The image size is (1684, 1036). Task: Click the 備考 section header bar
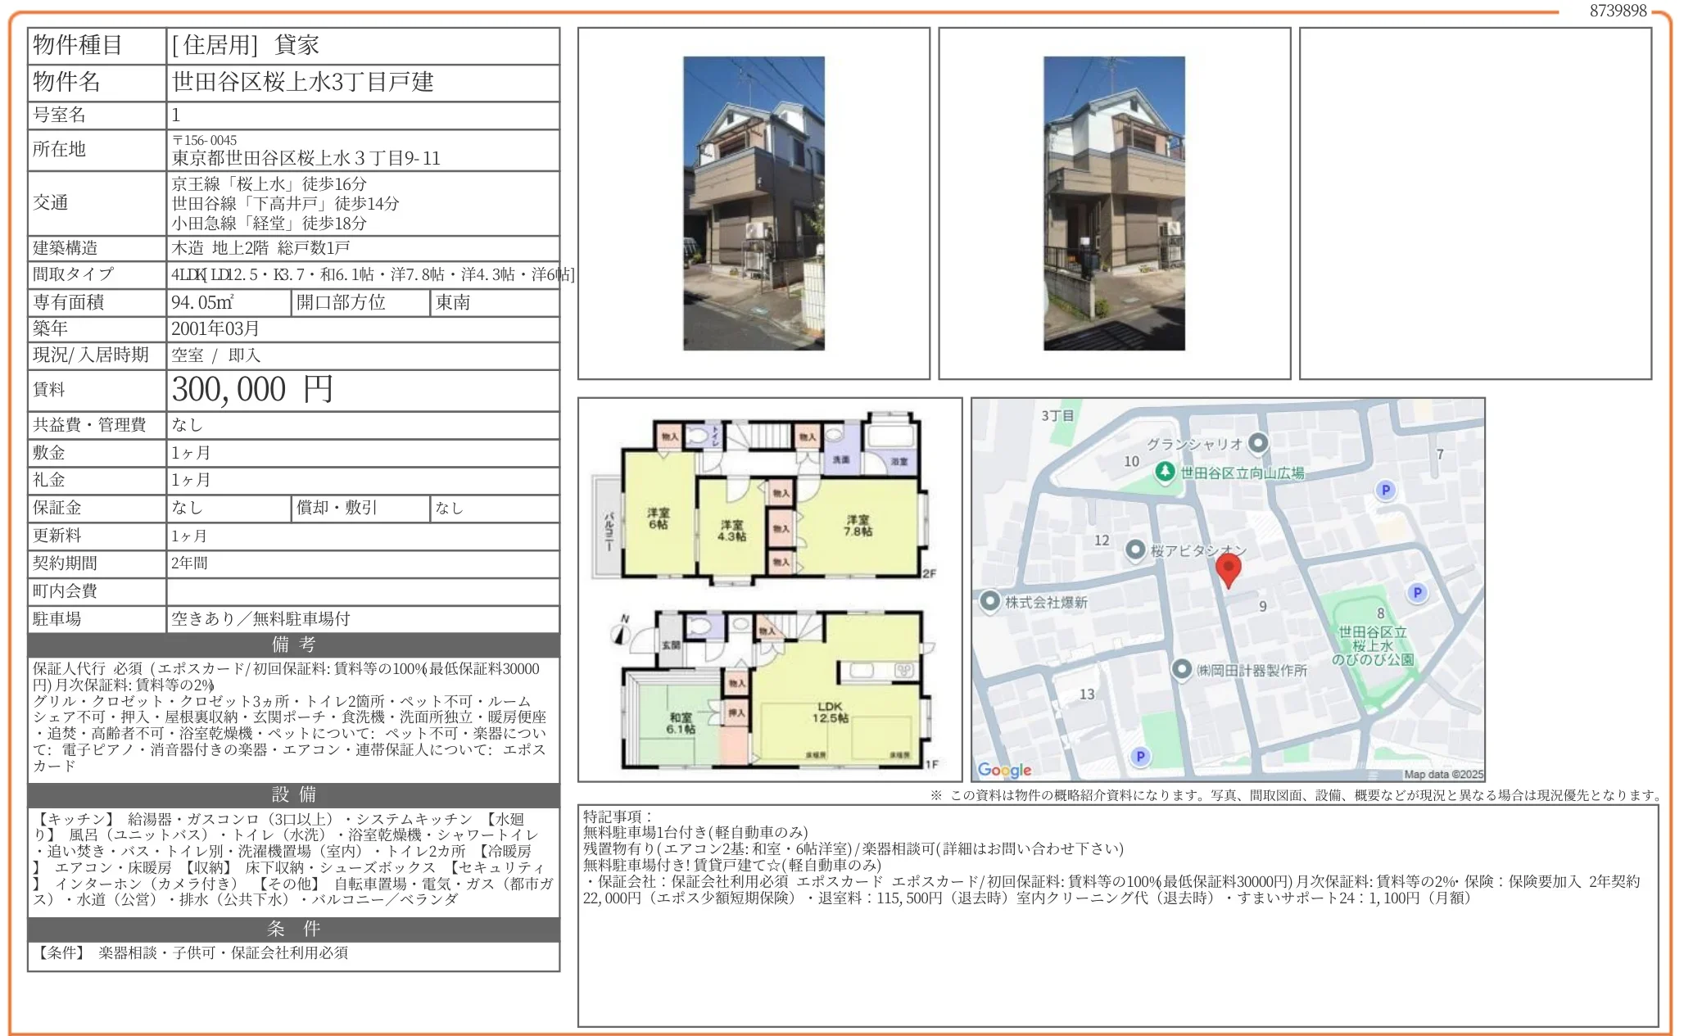[x=293, y=645]
